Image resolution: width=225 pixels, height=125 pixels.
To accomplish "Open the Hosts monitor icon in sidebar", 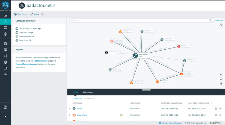I will [5, 28].
